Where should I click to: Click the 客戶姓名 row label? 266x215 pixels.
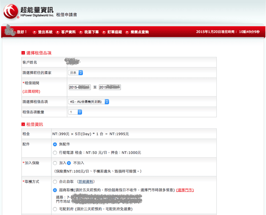[x=30, y=62]
